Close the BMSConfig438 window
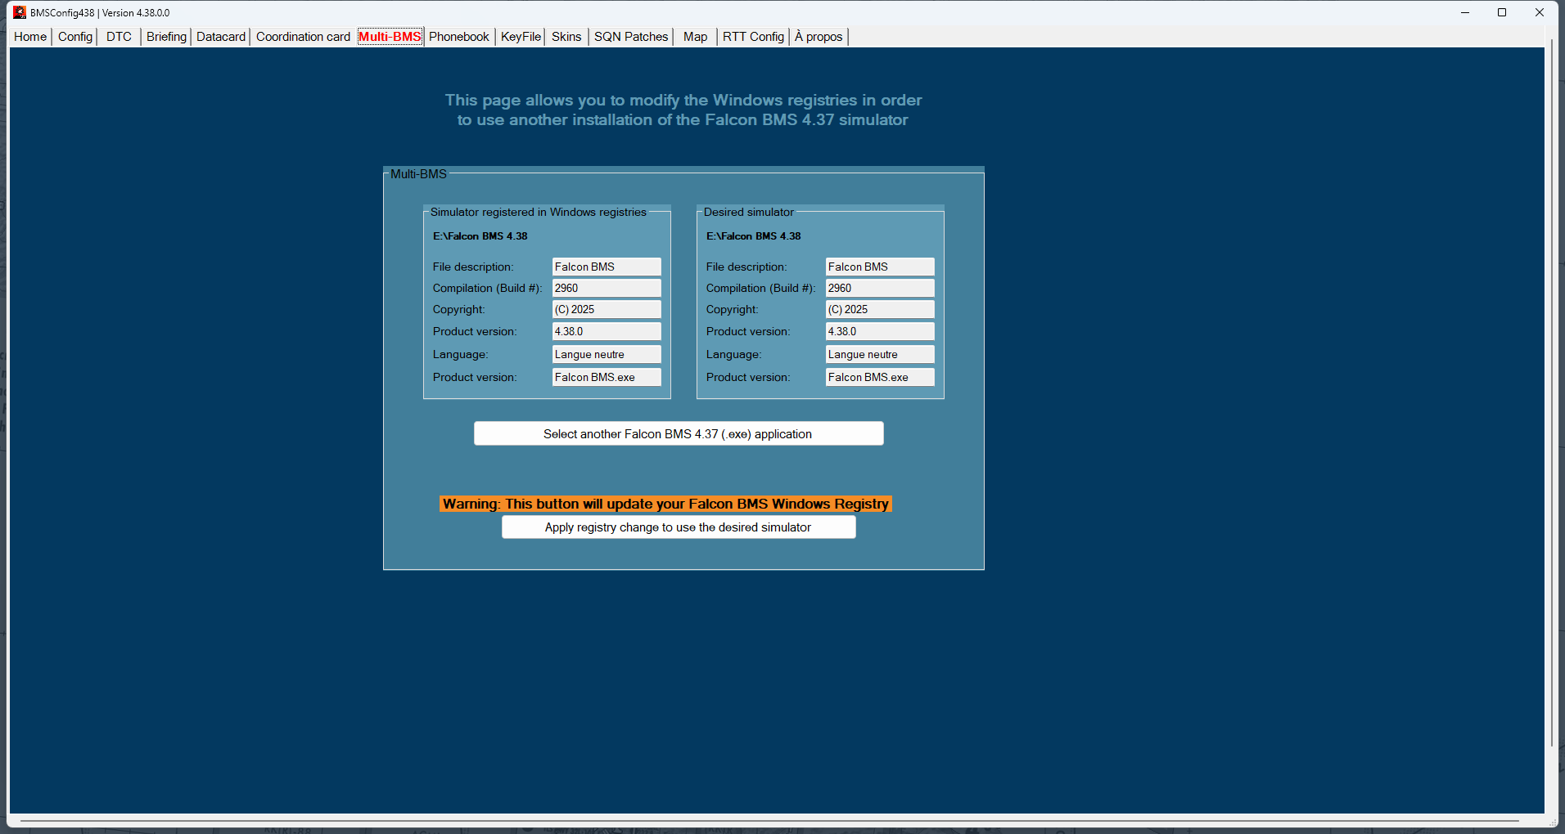The height and width of the screenshot is (834, 1565). click(1540, 12)
